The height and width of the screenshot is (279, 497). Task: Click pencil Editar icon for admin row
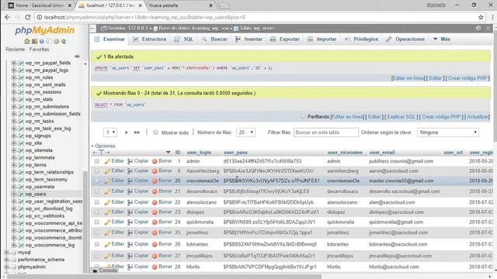coord(107,161)
